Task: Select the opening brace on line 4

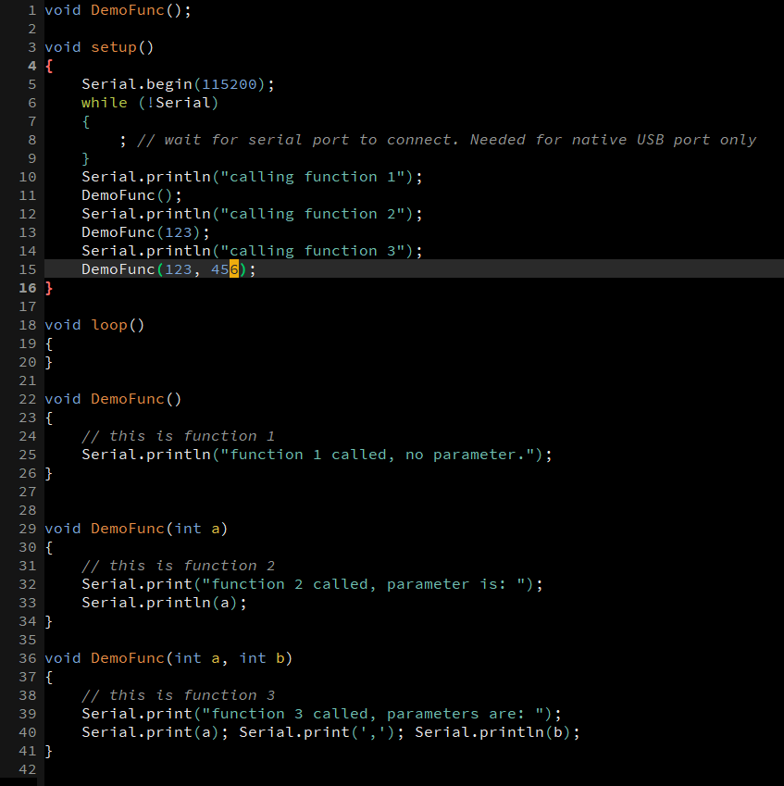Action: pyautogui.click(x=49, y=66)
